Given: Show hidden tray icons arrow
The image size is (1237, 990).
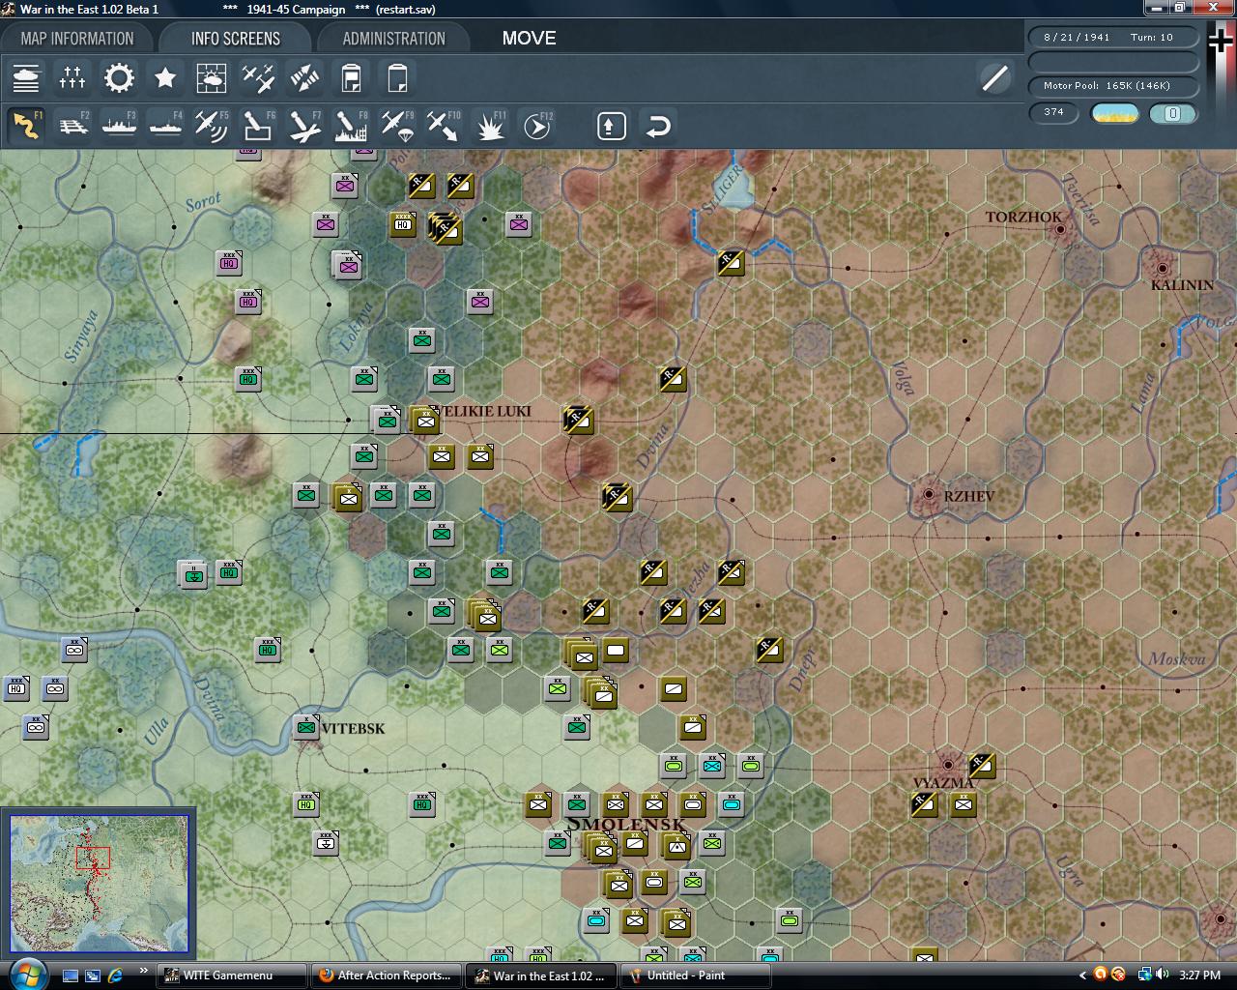Looking at the screenshot, I should [x=1082, y=975].
